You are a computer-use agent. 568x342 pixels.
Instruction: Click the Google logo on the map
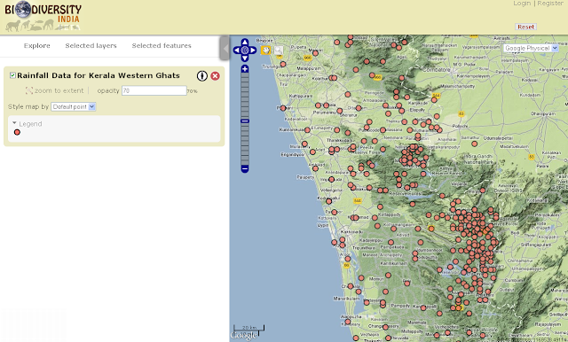(243, 336)
